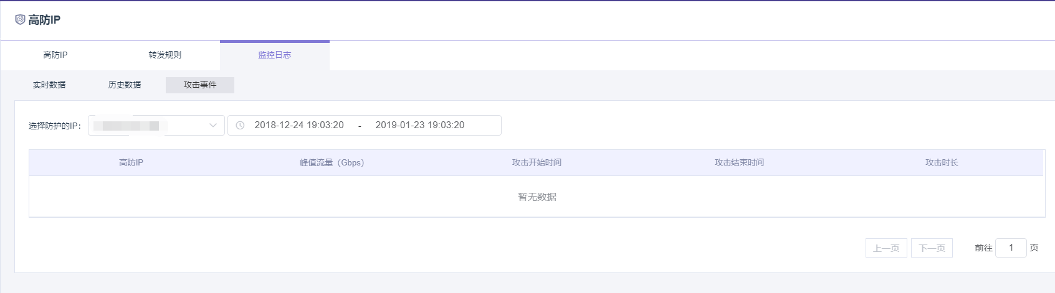The width and height of the screenshot is (1055, 293).
Task: Click the 前往 pagination label
Action: click(983, 248)
